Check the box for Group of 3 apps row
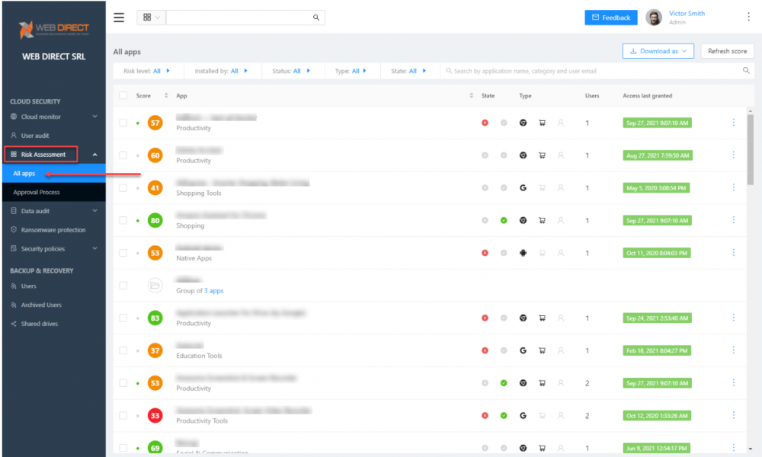762x457 pixels. point(123,286)
